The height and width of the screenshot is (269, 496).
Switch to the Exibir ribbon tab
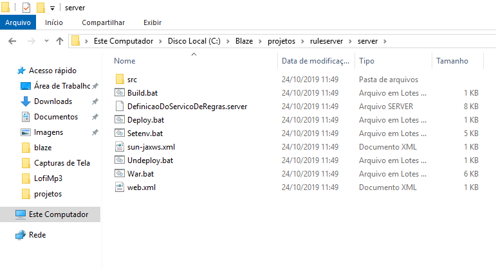[152, 22]
